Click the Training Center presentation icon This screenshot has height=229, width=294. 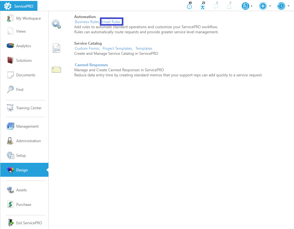coord(10,108)
